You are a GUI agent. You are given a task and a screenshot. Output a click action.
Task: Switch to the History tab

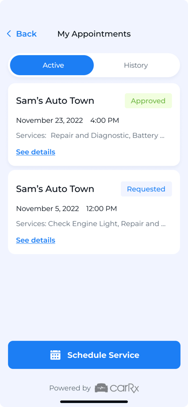[x=136, y=65]
